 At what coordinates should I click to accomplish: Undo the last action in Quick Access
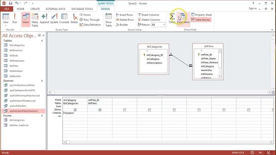pos(17,3)
